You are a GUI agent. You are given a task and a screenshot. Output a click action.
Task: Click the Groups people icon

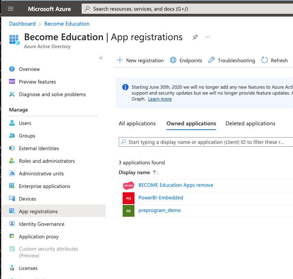pyautogui.click(x=12, y=136)
